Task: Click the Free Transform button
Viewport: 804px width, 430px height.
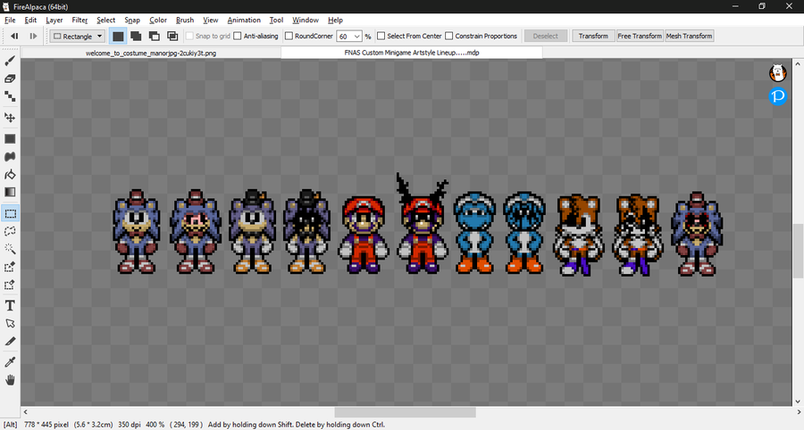Action: point(640,36)
